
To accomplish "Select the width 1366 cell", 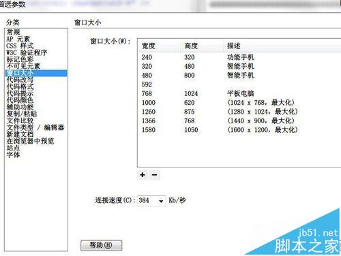I will [149, 121].
